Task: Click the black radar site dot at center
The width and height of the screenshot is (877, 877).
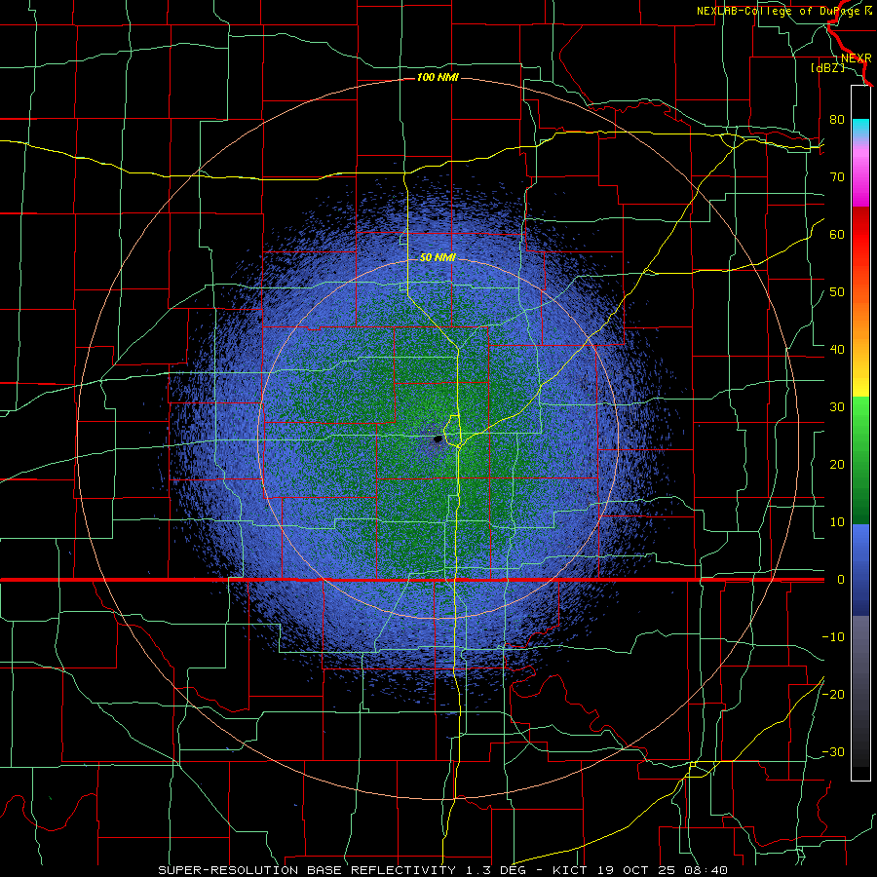Action: [x=438, y=439]
